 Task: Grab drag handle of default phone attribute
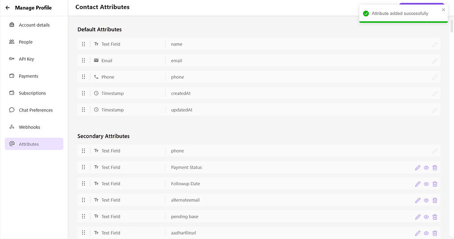point(83,77)
